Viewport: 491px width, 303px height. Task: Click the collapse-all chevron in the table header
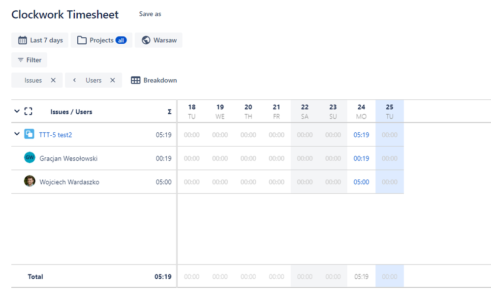coord(16,111)
